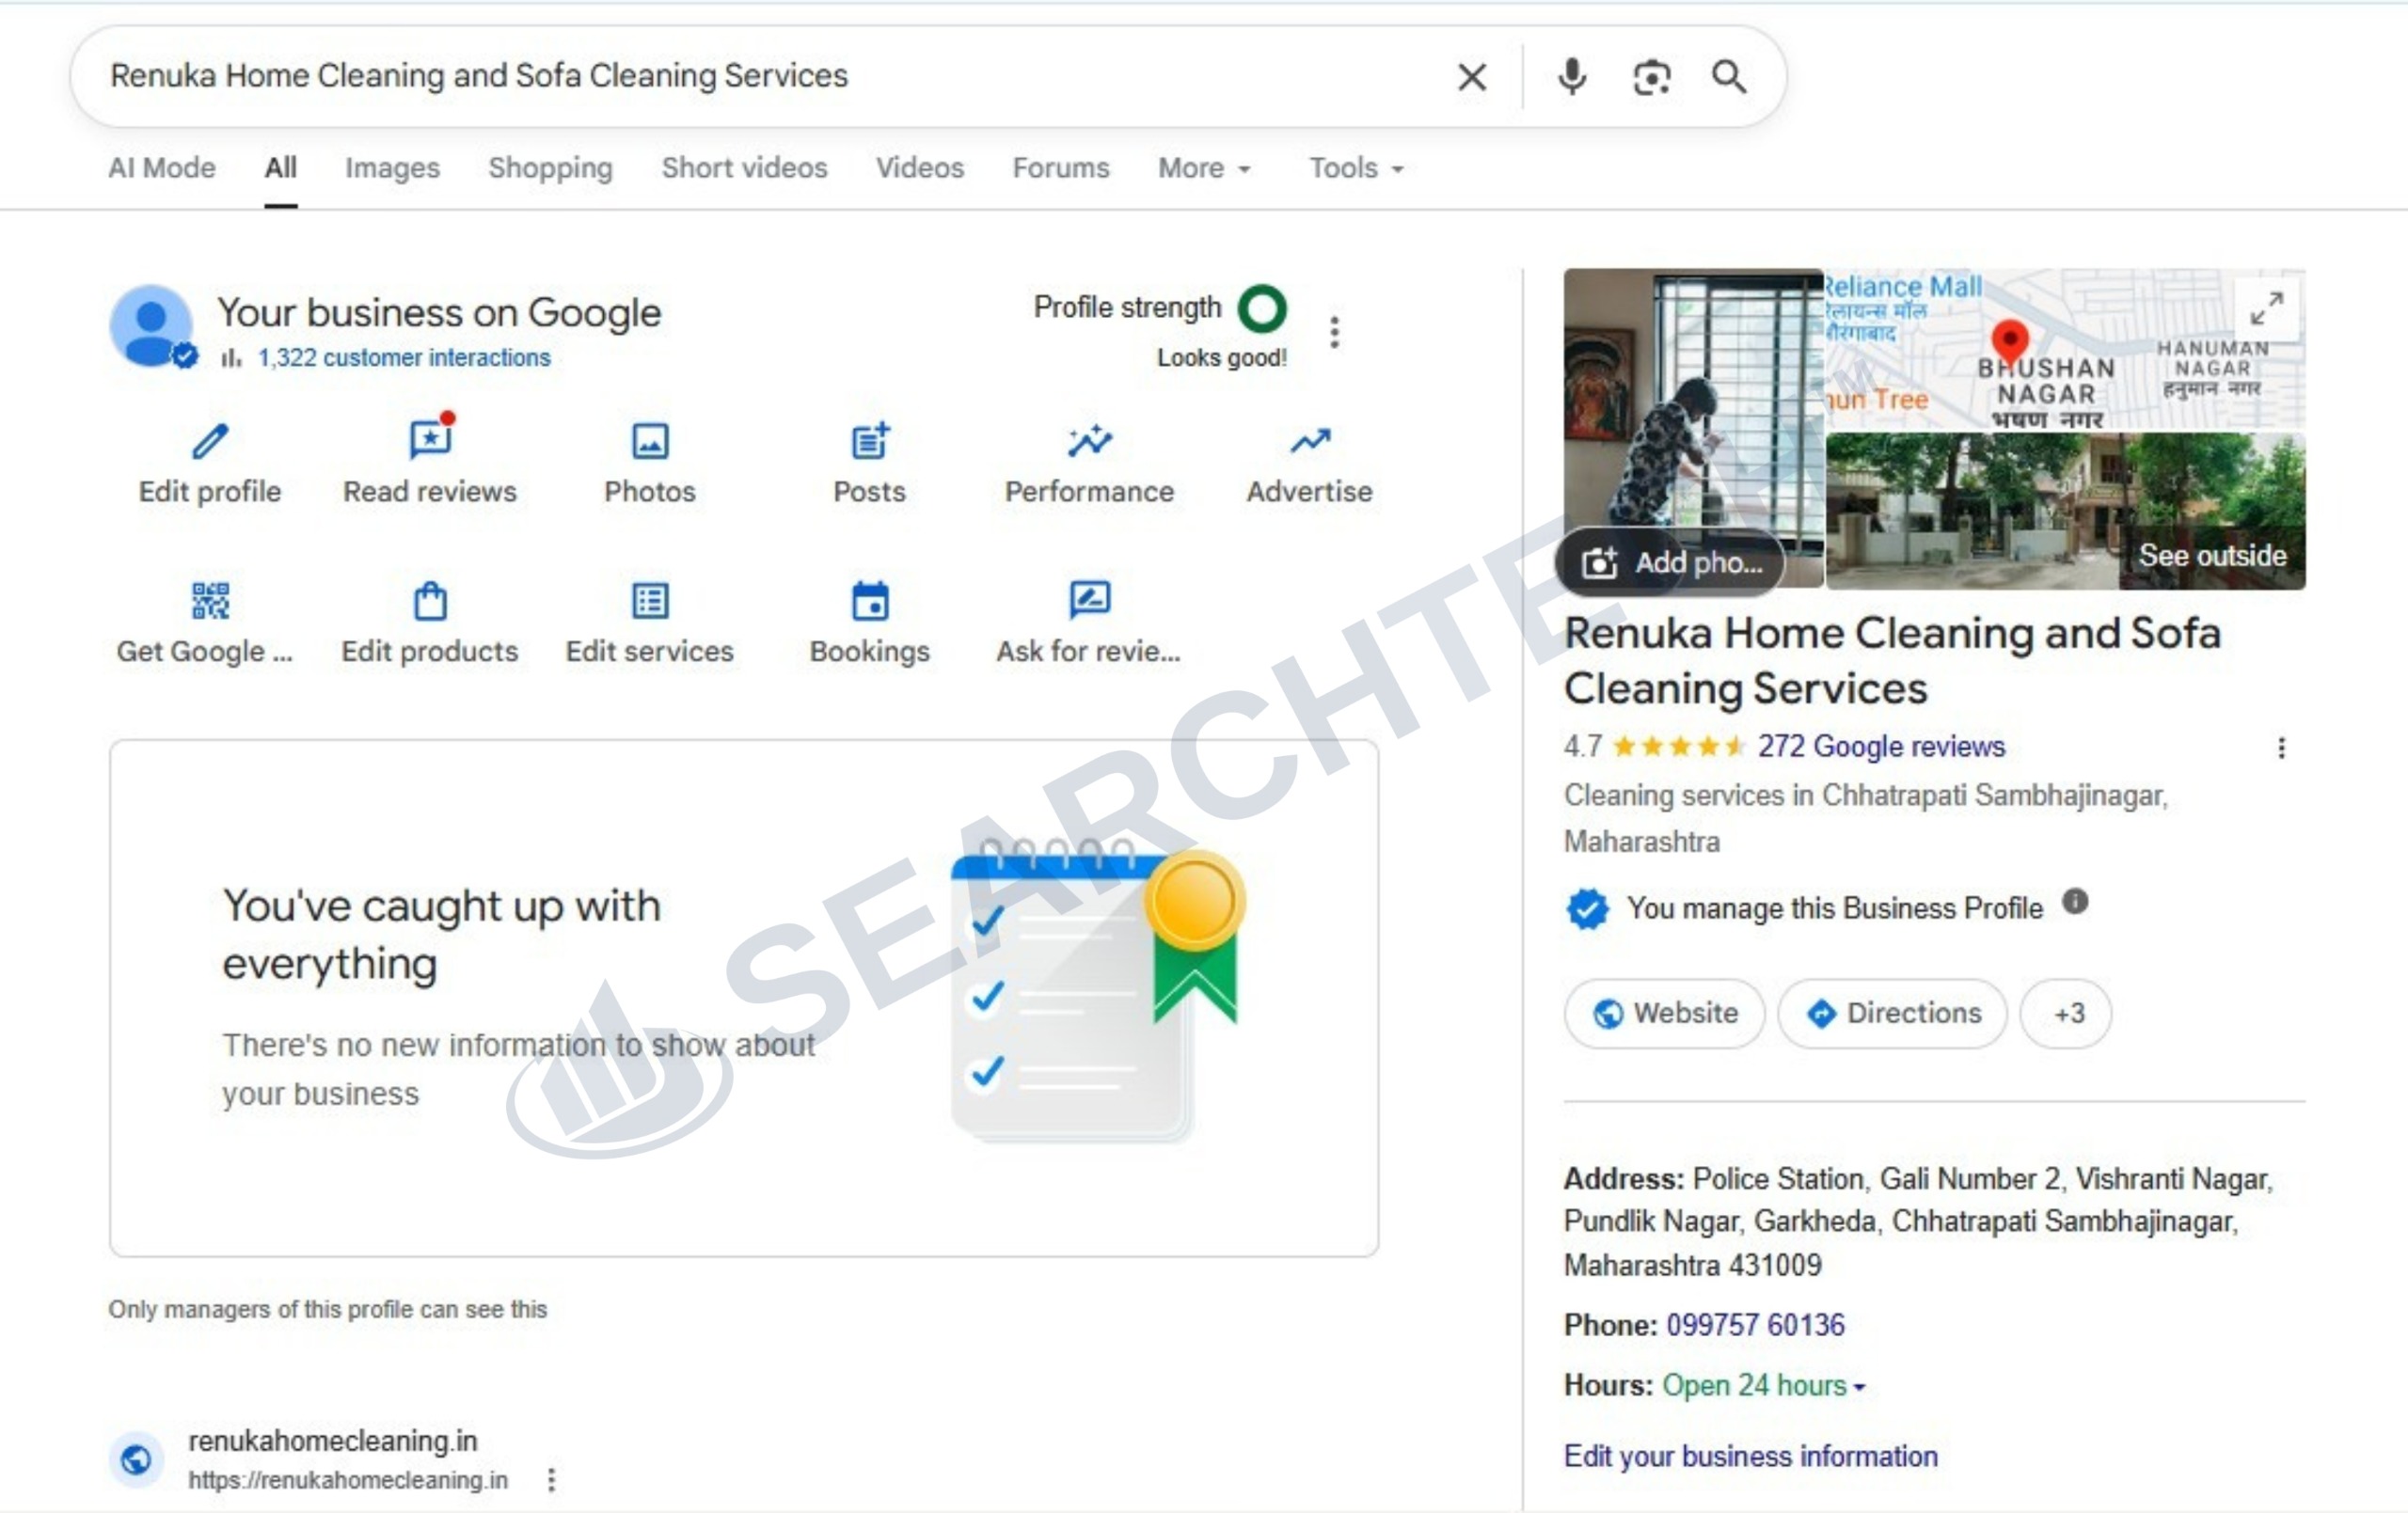Viewport: 2408px width, 1513px height.
Task: Click the Profile strength green circle indicator
Action: pos(1262,308)
